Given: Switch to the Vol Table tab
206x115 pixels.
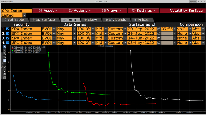Looking at the screenshot, I should pos(14,20).
